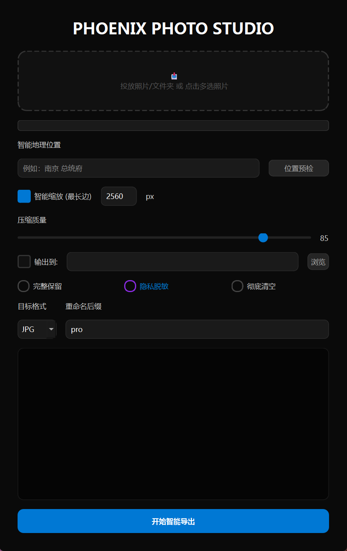Image resolution: width=347 pixels, height=551 pixels.
Task: Click the empty output path field
Action: [x=182, y=261]
